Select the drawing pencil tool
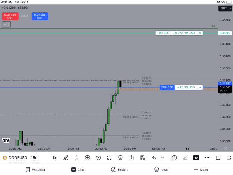The image size is (233, 175). click(66, 158)
